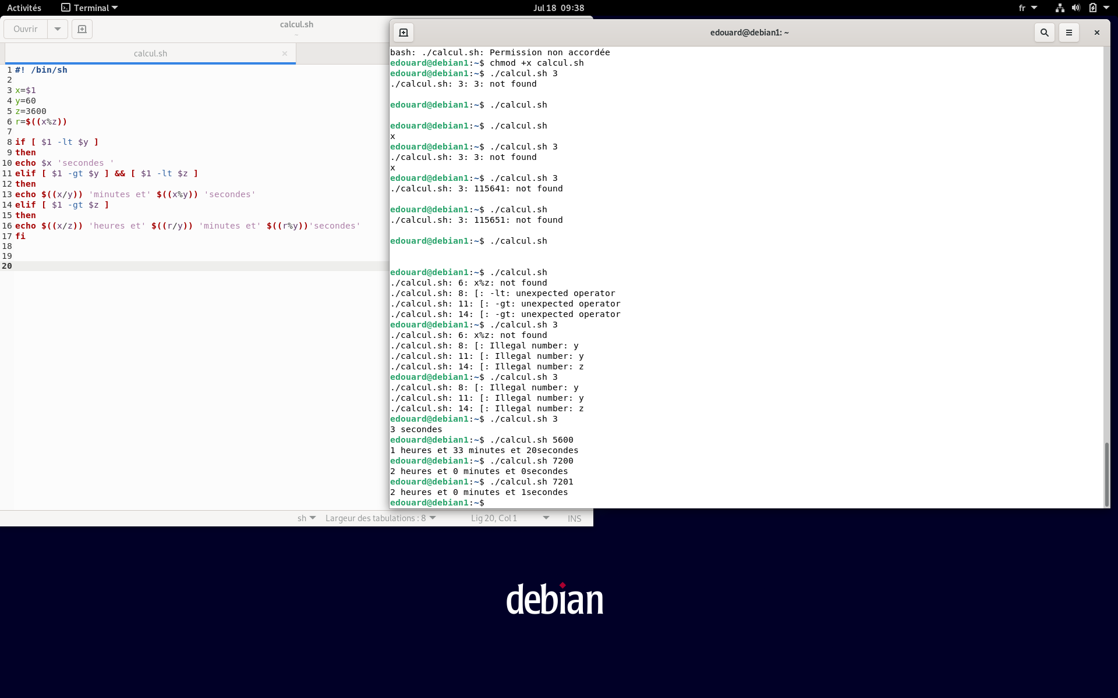Screen dimensions: 1118x698
Task: Click the line 'y=60' in the editor
Action: (26, 101)
